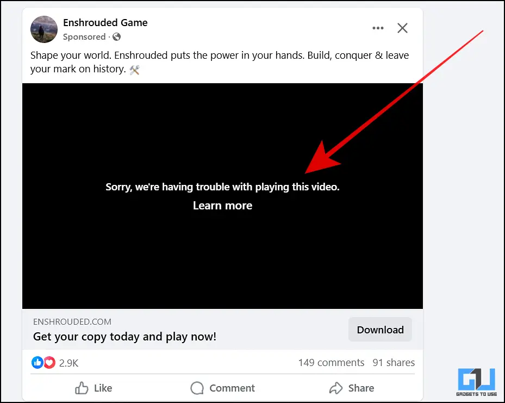
Task: Share the Enshrouded Game post
Action: (x=351, y=388)
